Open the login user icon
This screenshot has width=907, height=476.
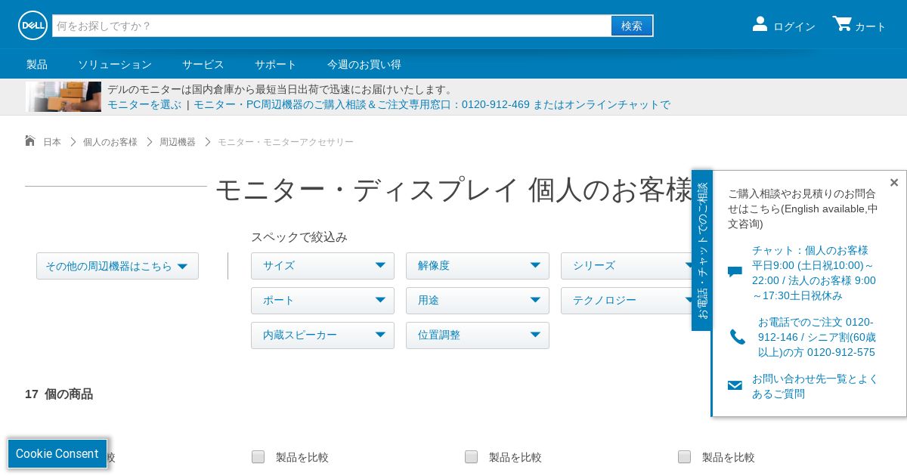760,24
